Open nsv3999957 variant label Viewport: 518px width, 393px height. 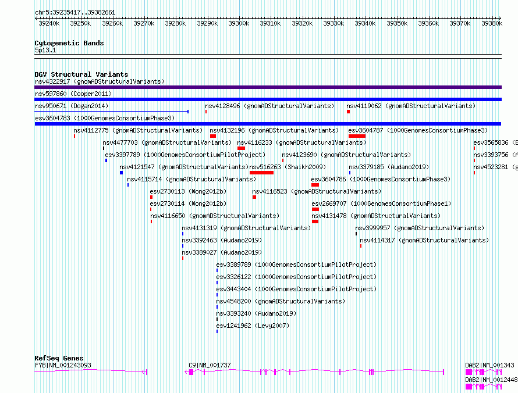[420, 228]
